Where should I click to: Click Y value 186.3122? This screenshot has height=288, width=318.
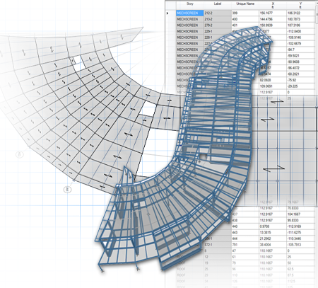300,13
